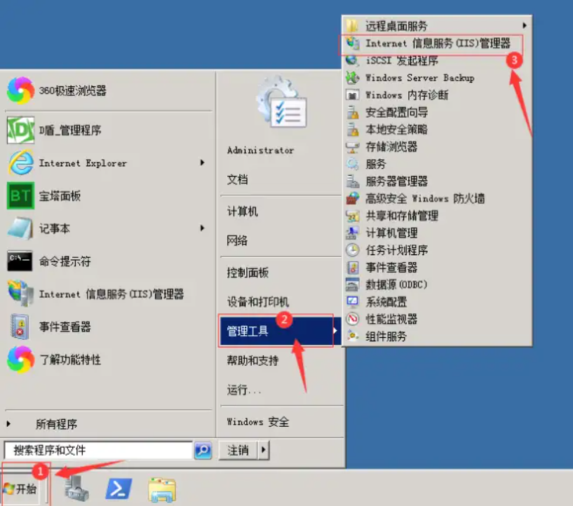Screen dimensions: 573x506
Task: Open 控制面板 from the right column
Action: [x=248, y=273]
